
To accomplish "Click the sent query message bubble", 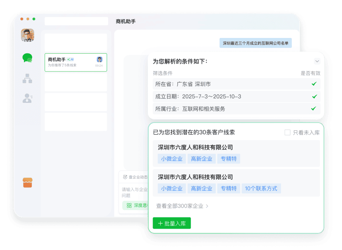I will (255, 43).
